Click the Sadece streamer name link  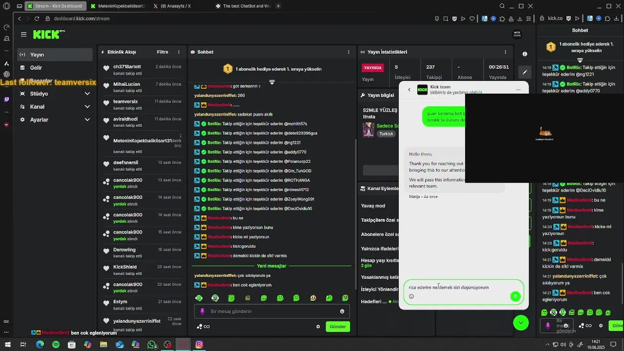(x=388, y=126)
